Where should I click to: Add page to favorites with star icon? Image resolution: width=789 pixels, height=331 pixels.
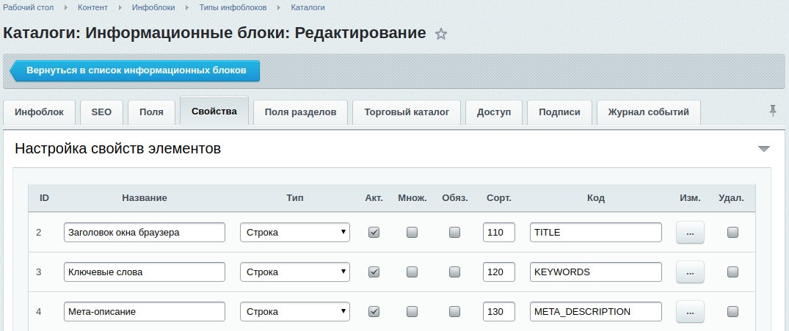[441, 34]
